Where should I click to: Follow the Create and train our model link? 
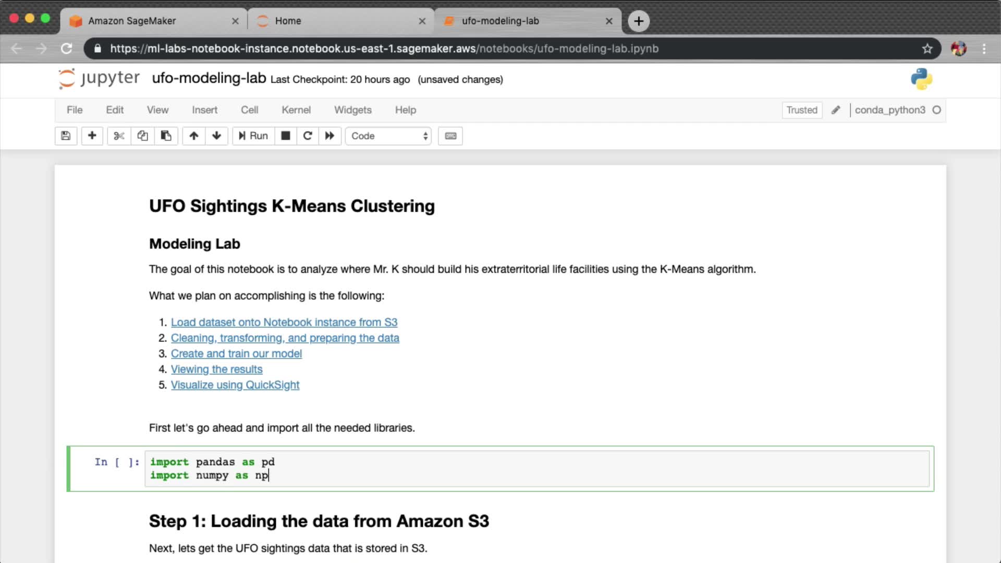[x=236, y=353]
